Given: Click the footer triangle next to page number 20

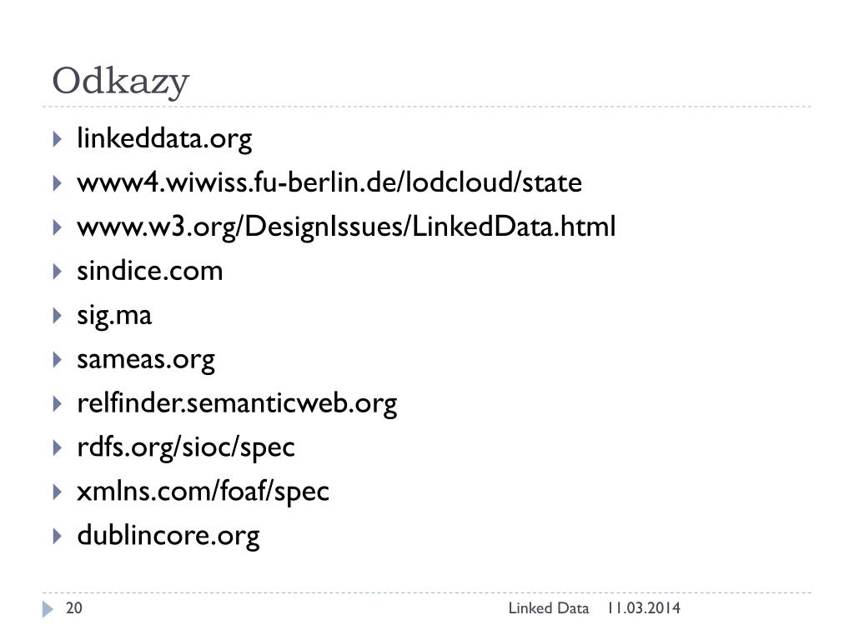Looking at the screenshot, I should click(x=48, y=609).
